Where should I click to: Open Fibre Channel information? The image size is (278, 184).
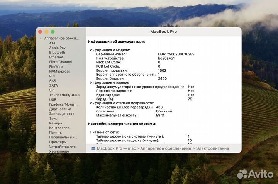click(61, 62)
